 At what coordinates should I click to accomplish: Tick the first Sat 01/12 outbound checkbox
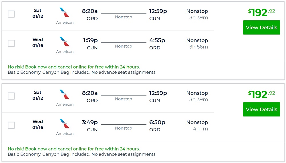(11, 14)
